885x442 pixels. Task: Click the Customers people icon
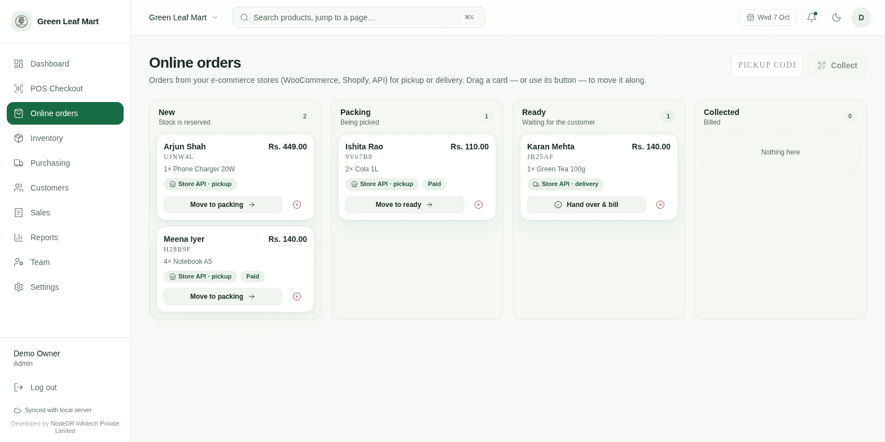(19, 188)
